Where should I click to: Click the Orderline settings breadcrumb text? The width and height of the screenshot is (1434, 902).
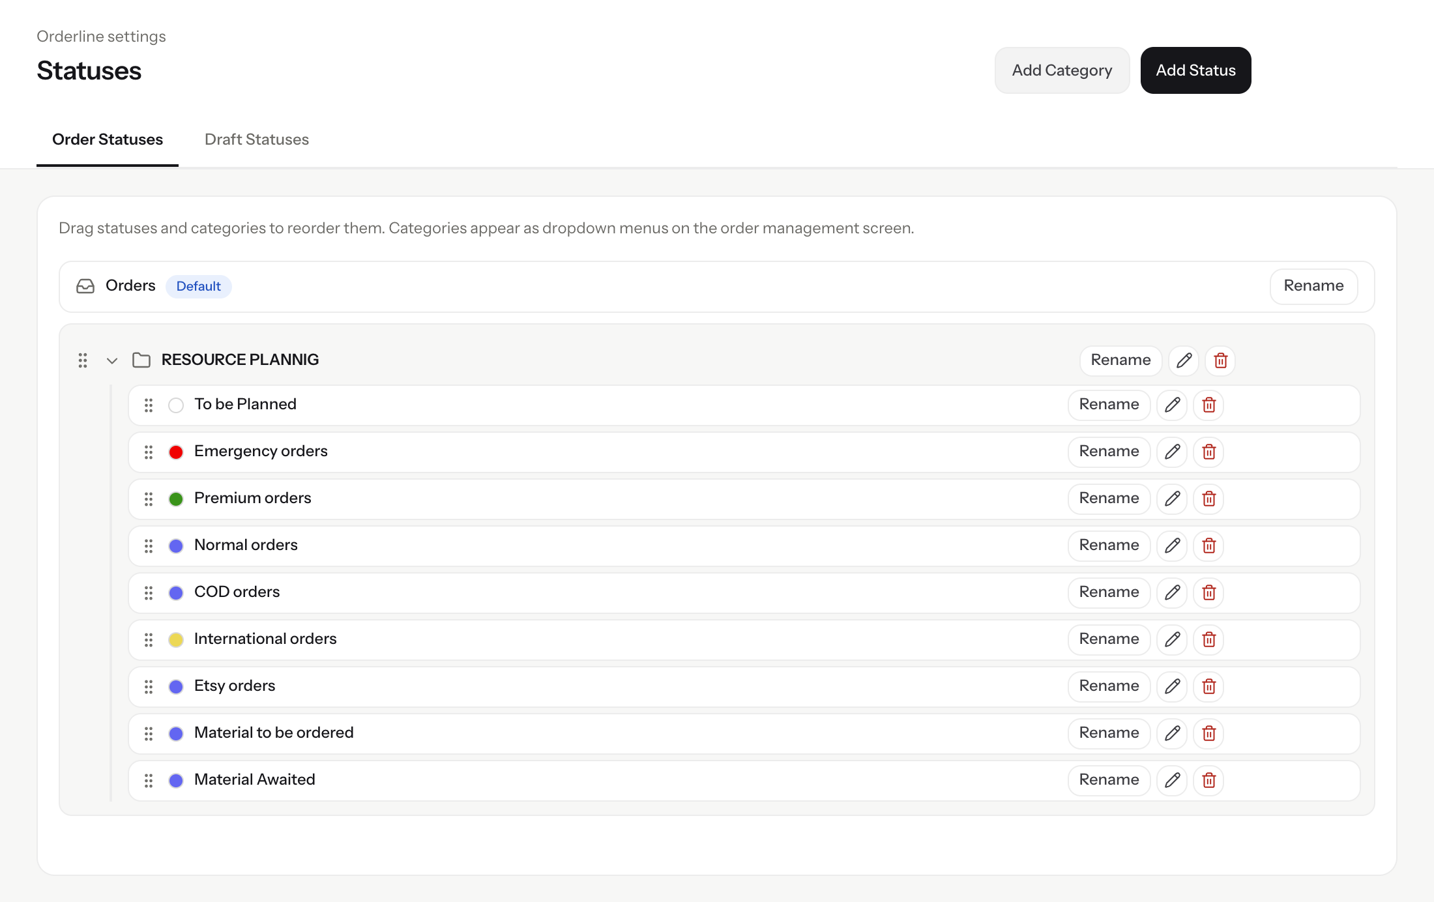[101, 36]
